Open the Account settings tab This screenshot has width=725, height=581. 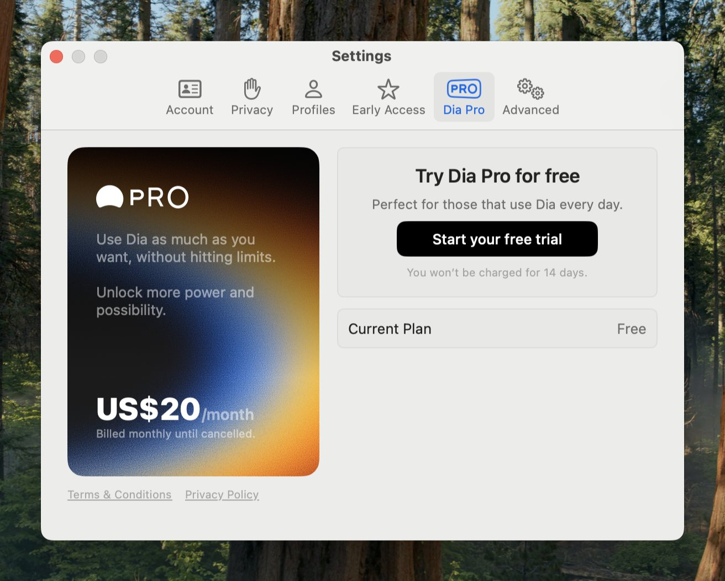tap(190, 97)
